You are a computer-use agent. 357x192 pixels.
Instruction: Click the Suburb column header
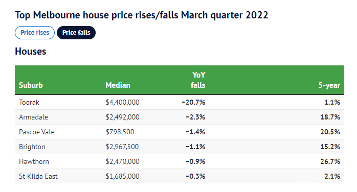[31, 85]
